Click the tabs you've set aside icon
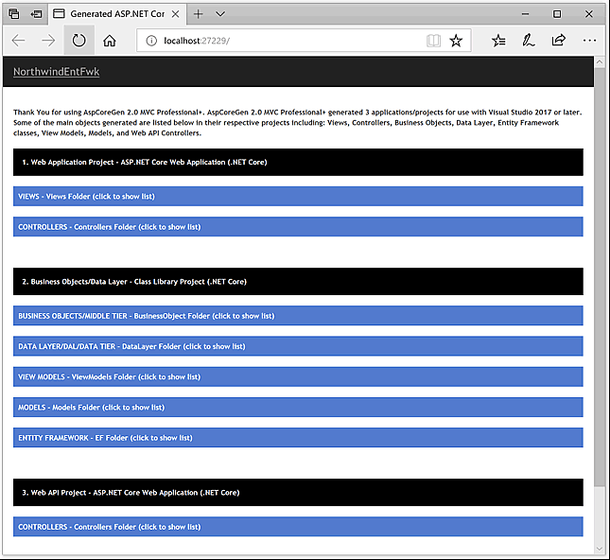The image size is (610, 560). tap(14, 14)
